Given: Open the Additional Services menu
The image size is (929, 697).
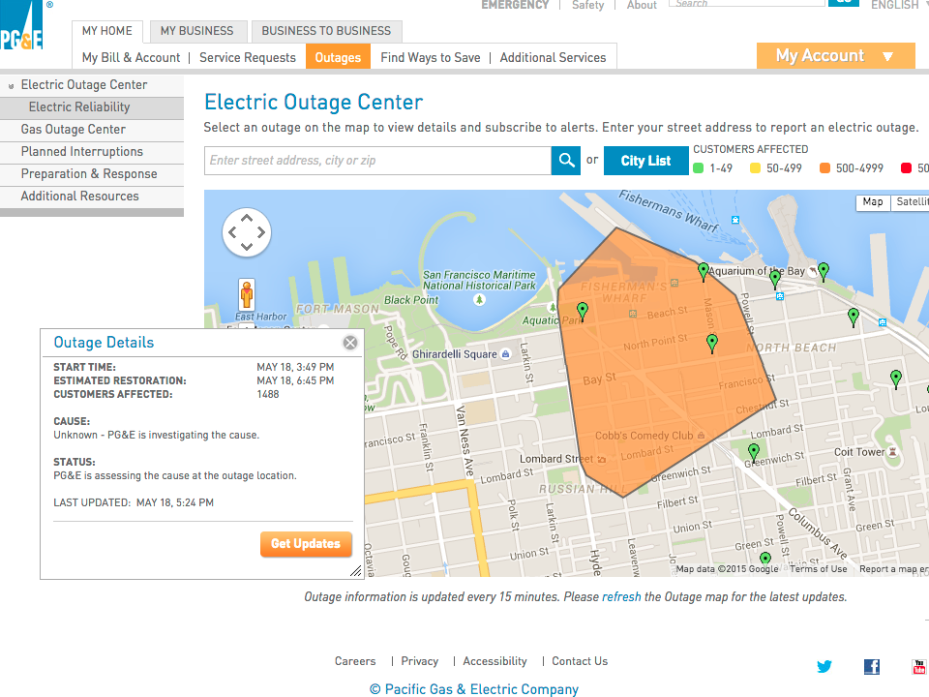Looking at the screenshot, I should click(x=553, y=57).
